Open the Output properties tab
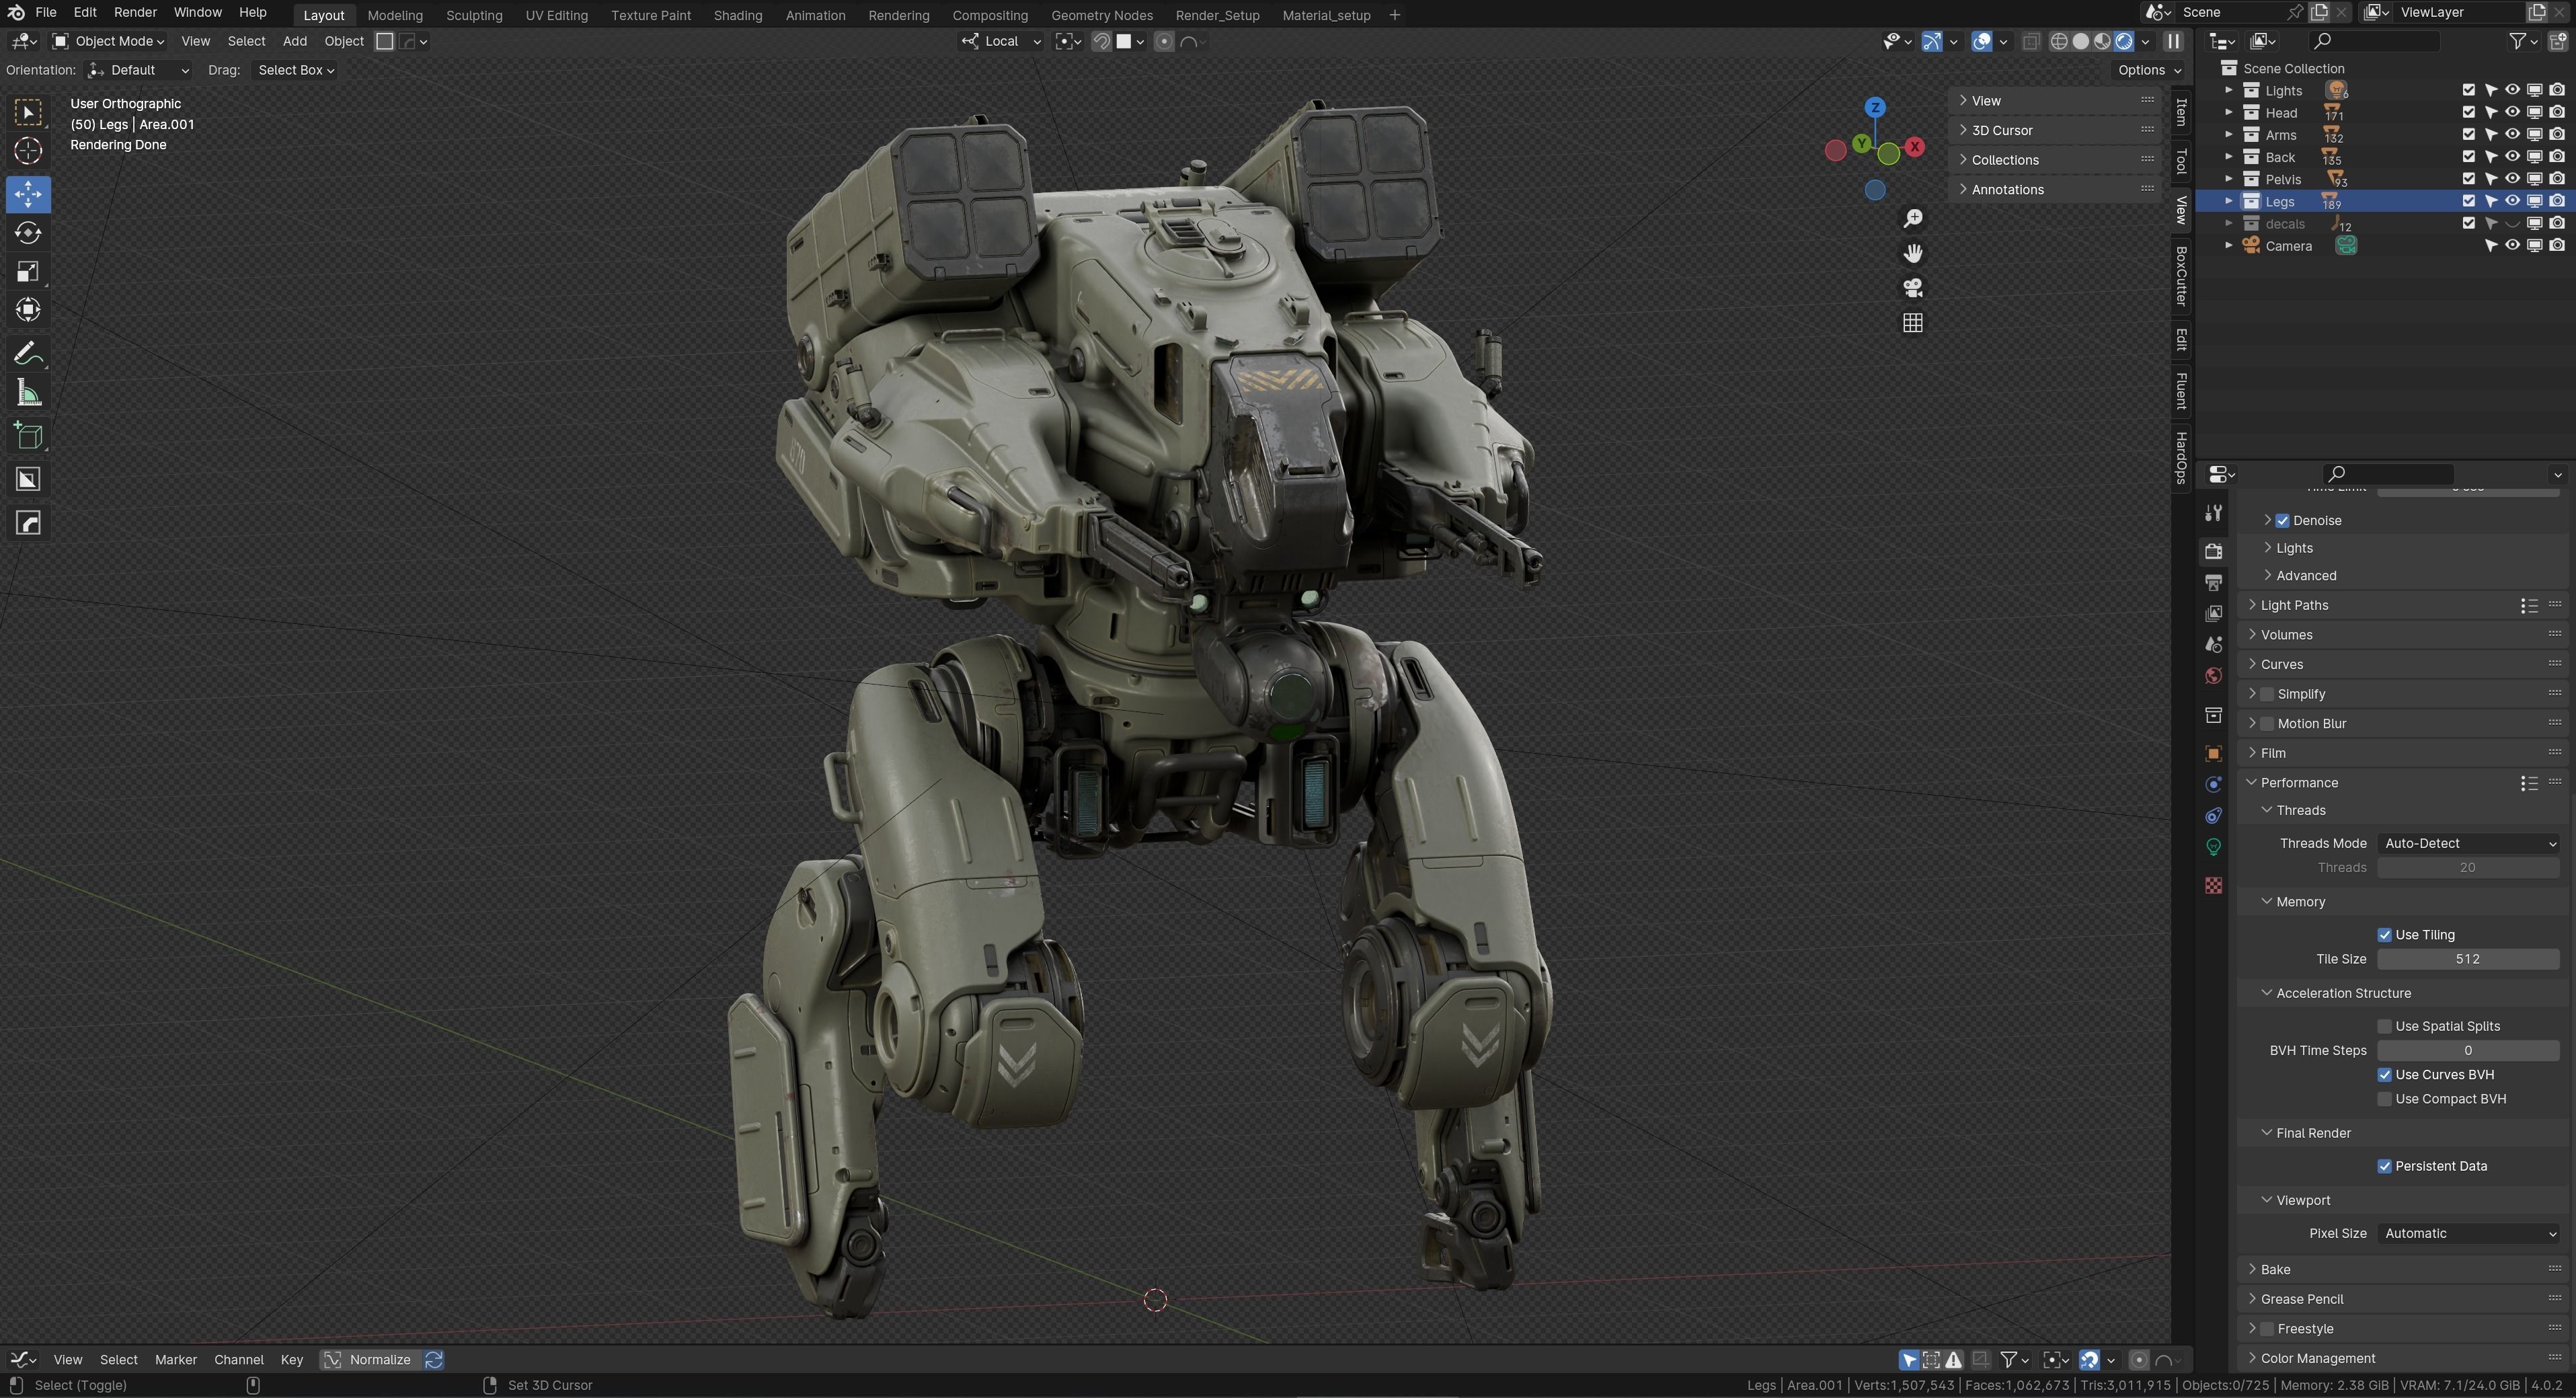 (x=2213, y=582)
